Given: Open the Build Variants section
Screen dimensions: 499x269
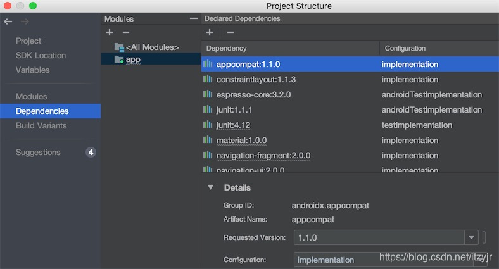Looking at the screenshot, I should [41, 125].
